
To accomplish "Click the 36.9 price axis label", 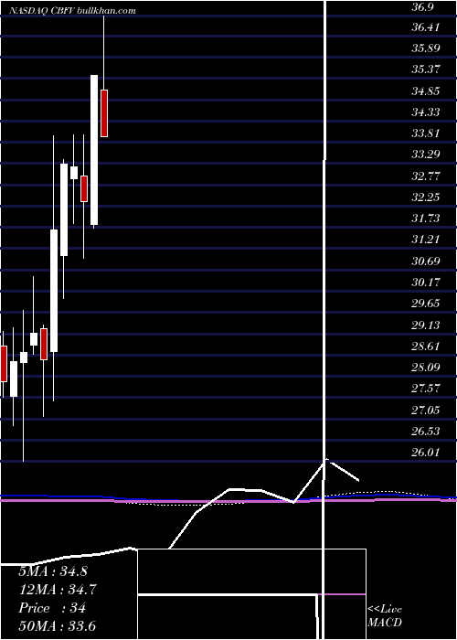I will [x=424, y=6].
